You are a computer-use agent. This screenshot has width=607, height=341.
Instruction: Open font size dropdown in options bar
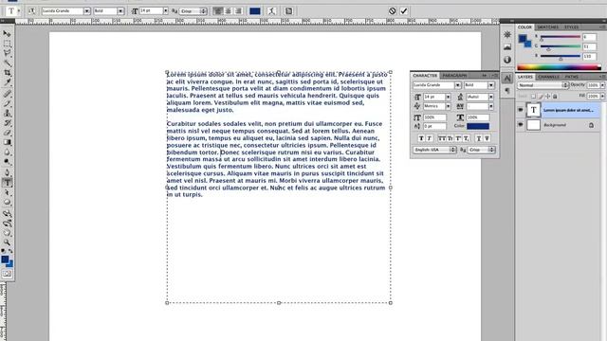[165, 11]
